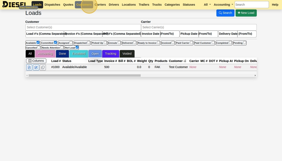
Task: Switch to the Done tab
Action: pyautogui.click(x=62, y=54)
